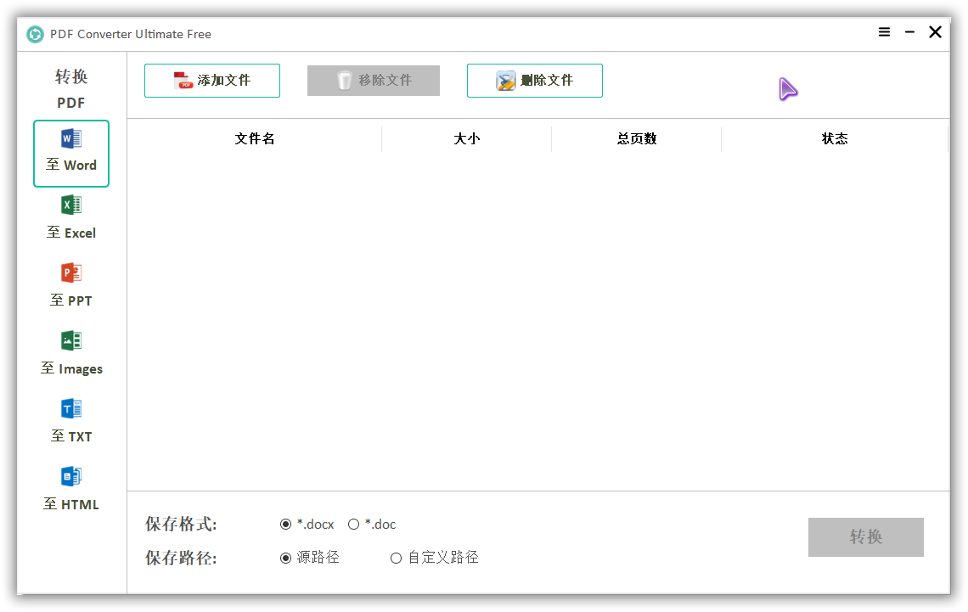
Task: Click the 移除文件 remove file button
Action: point(374,81)
